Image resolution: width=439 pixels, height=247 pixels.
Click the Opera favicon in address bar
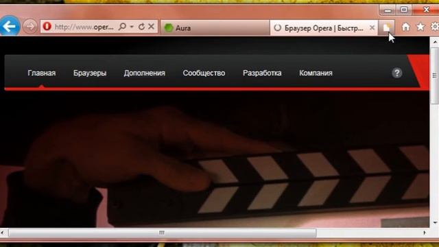pyautogui.click(x=47, y=27)
